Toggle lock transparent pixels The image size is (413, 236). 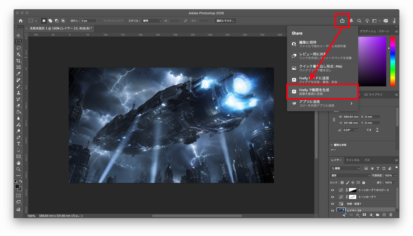(342, 182)
